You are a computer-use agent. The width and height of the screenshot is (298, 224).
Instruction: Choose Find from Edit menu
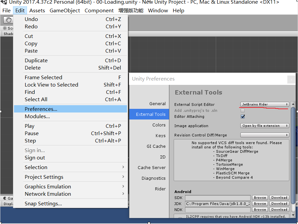70,92
